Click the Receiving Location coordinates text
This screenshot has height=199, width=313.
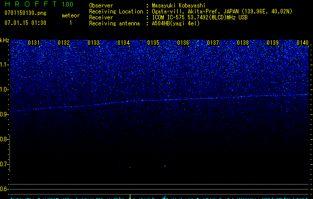[x=222, y=11]
